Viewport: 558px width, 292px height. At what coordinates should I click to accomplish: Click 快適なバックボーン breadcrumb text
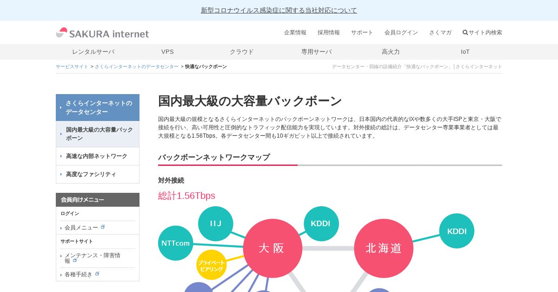(x=206, y=67)
